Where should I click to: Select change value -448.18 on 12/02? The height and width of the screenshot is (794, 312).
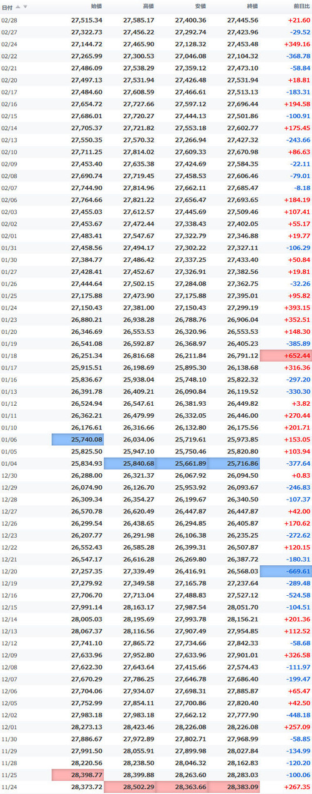pos(298,715)
